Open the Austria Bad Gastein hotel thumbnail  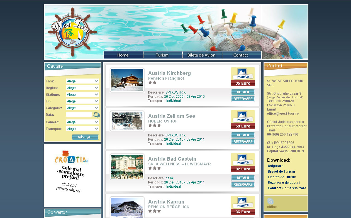(x=127, y=166)
